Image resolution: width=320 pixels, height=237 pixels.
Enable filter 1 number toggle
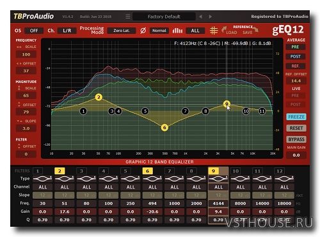coord(38,171)
